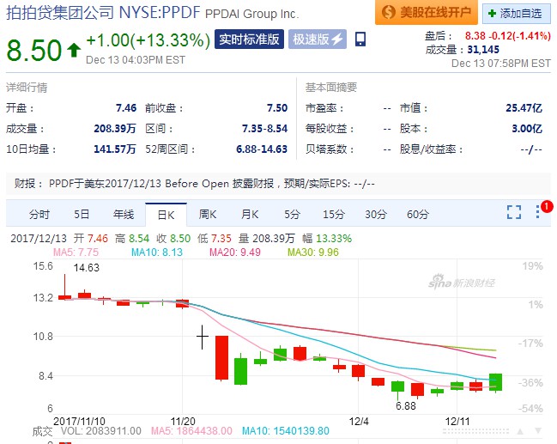557x444 pixels.
Task: Click the 14.63 high price label
Action: pos(87,268)
